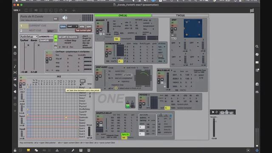Toggle the W button in HARMONISER module

[110, 53]
